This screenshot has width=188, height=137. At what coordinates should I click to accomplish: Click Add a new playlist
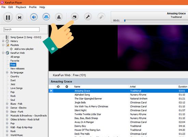coord(24,49)
